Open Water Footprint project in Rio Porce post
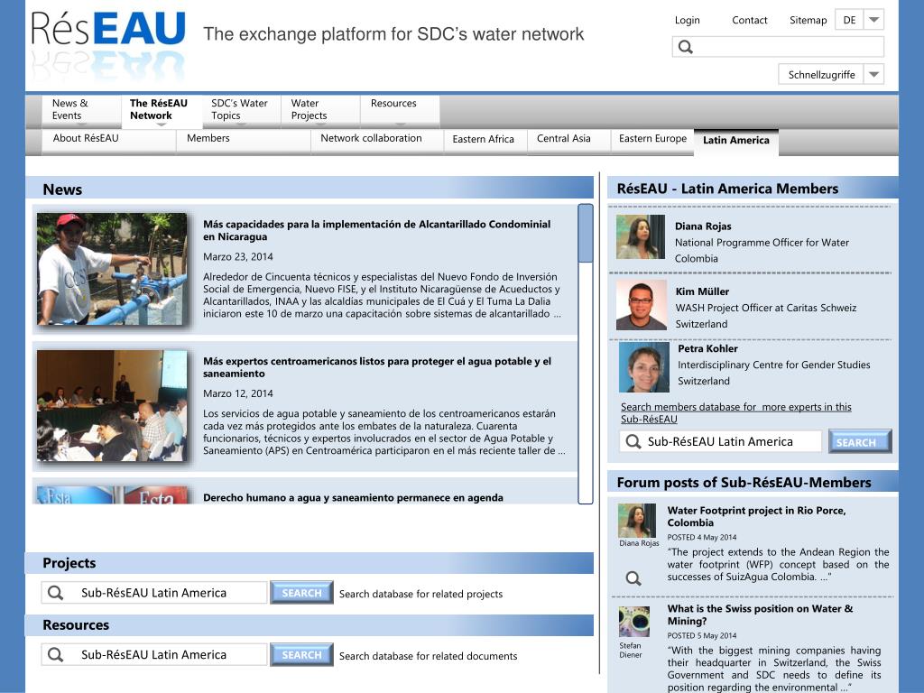 click(x=757, y=517)
